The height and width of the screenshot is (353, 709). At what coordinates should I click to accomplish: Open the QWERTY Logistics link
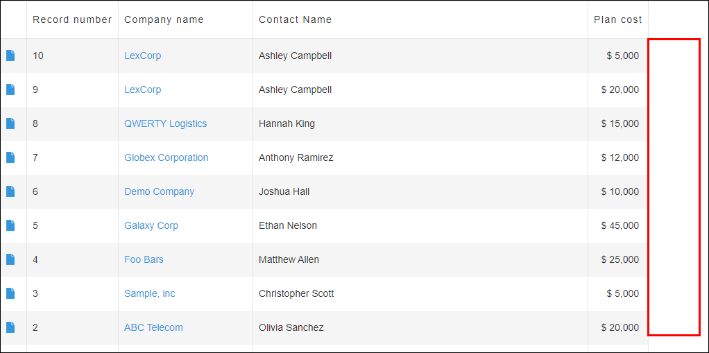[x=165, y=123]
